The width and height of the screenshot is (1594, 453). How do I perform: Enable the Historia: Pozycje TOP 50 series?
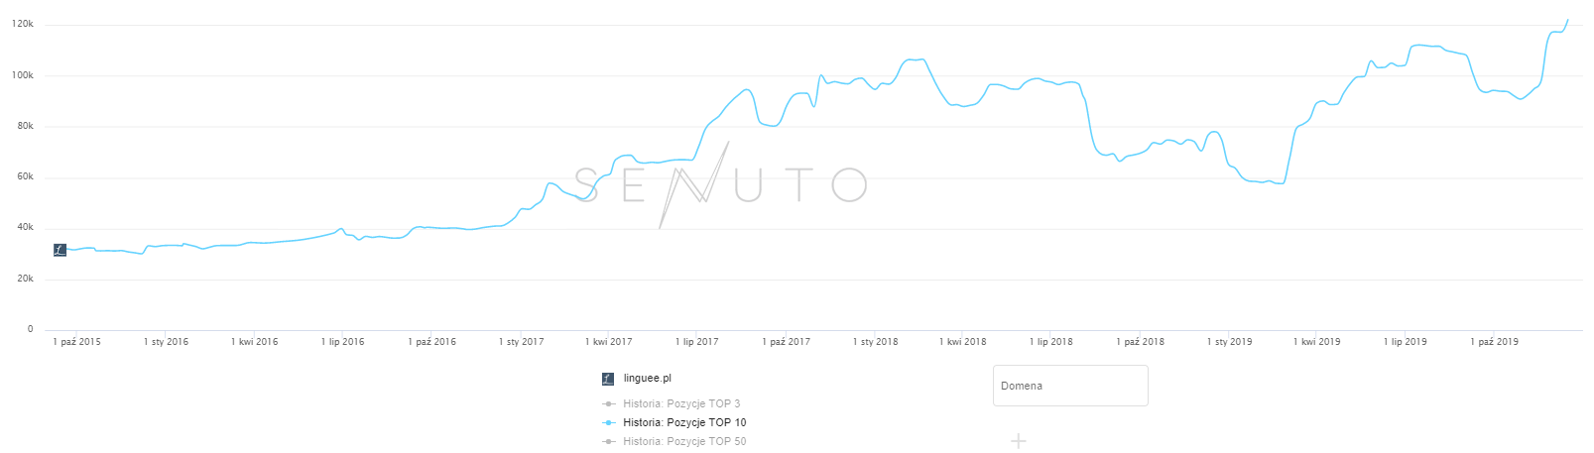[x=684, y=442]
